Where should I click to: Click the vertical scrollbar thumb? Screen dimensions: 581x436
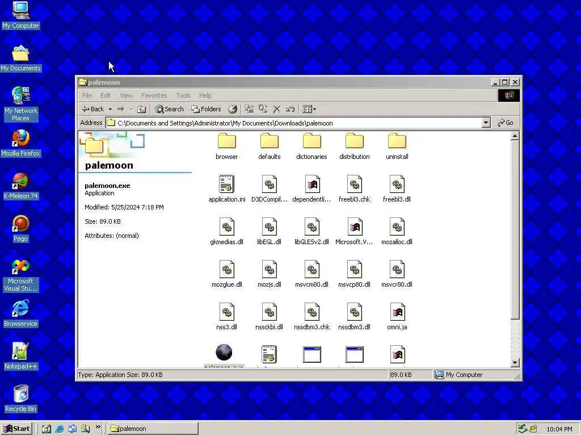click(x=515, y=230)
